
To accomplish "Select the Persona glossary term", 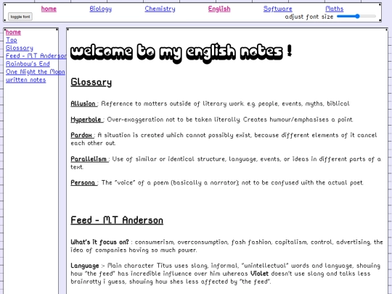I will (83, 183).
